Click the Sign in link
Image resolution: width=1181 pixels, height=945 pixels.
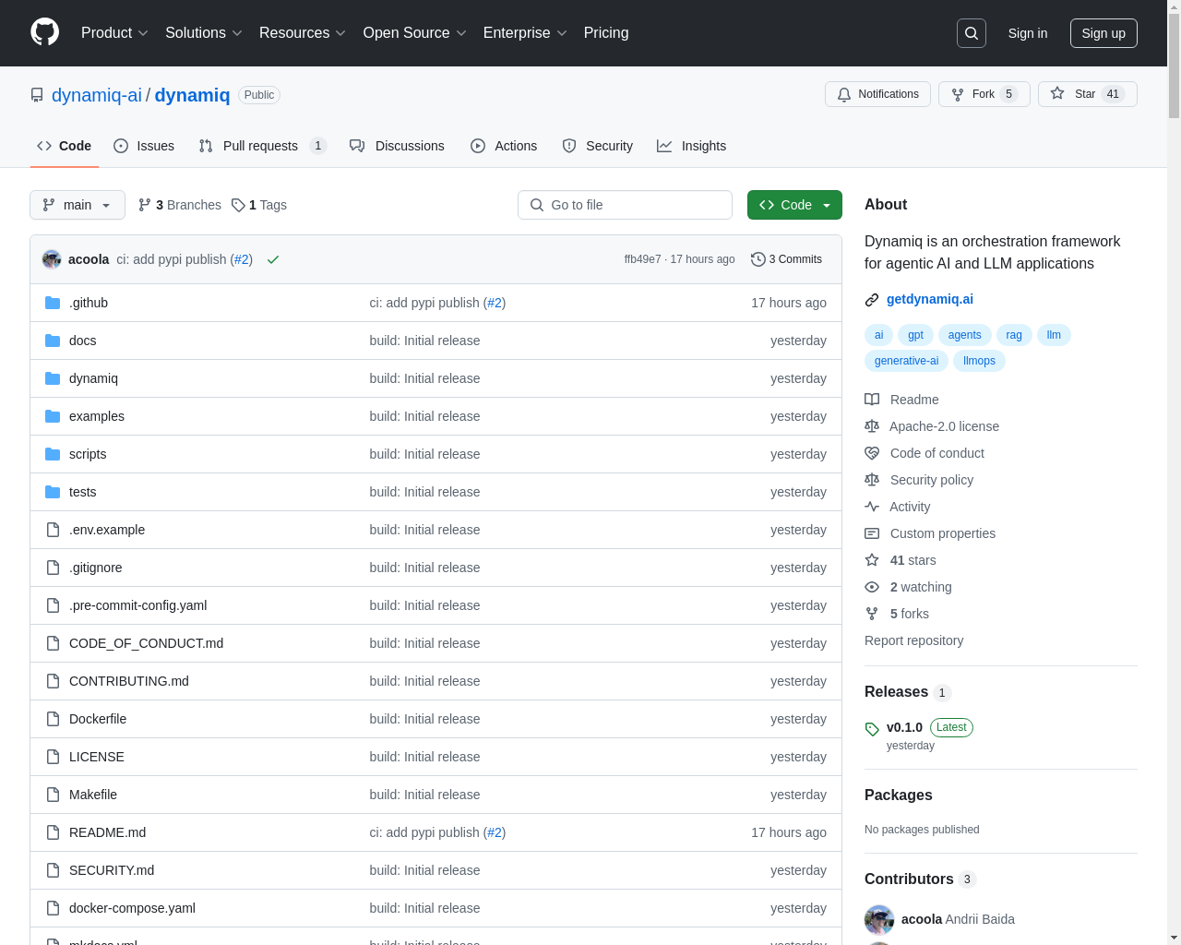tap(1028, 33)
